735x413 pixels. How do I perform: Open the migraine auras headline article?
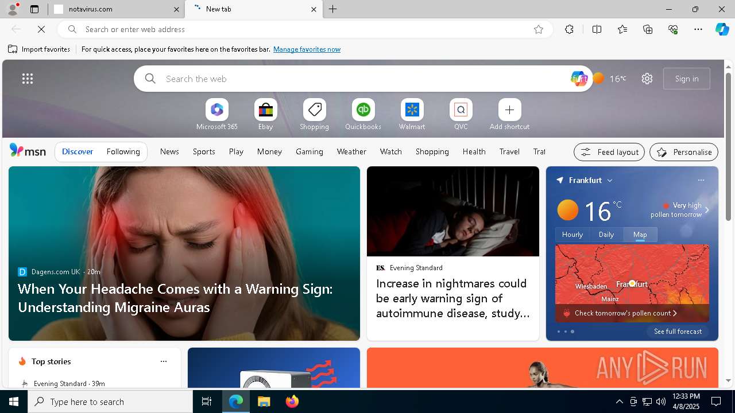coord(175,298)
